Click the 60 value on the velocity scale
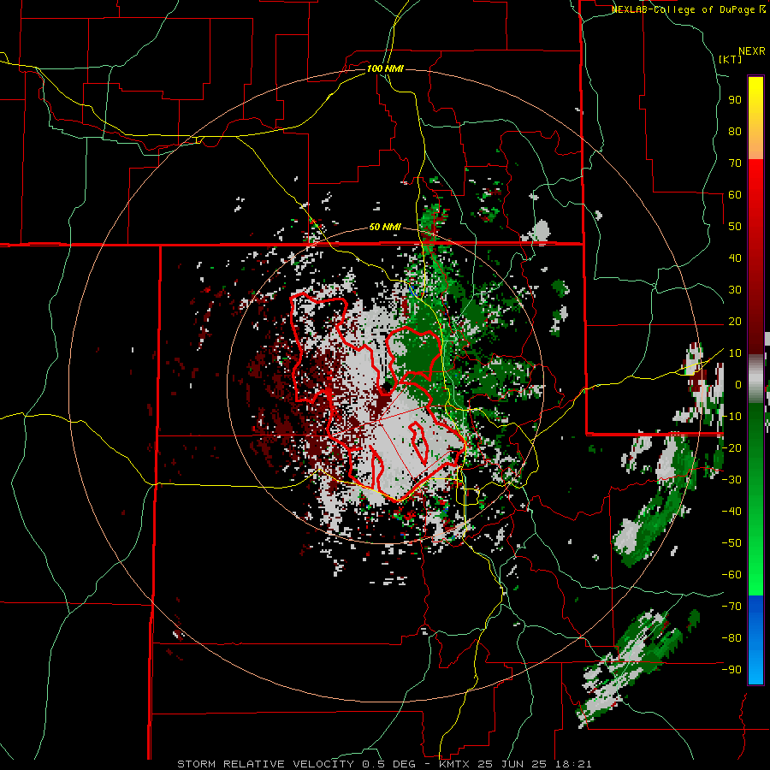 [735, 195]
